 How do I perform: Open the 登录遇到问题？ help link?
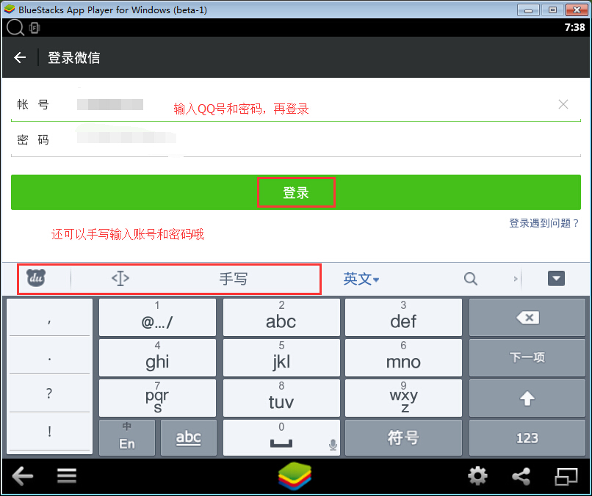point(544,223)
